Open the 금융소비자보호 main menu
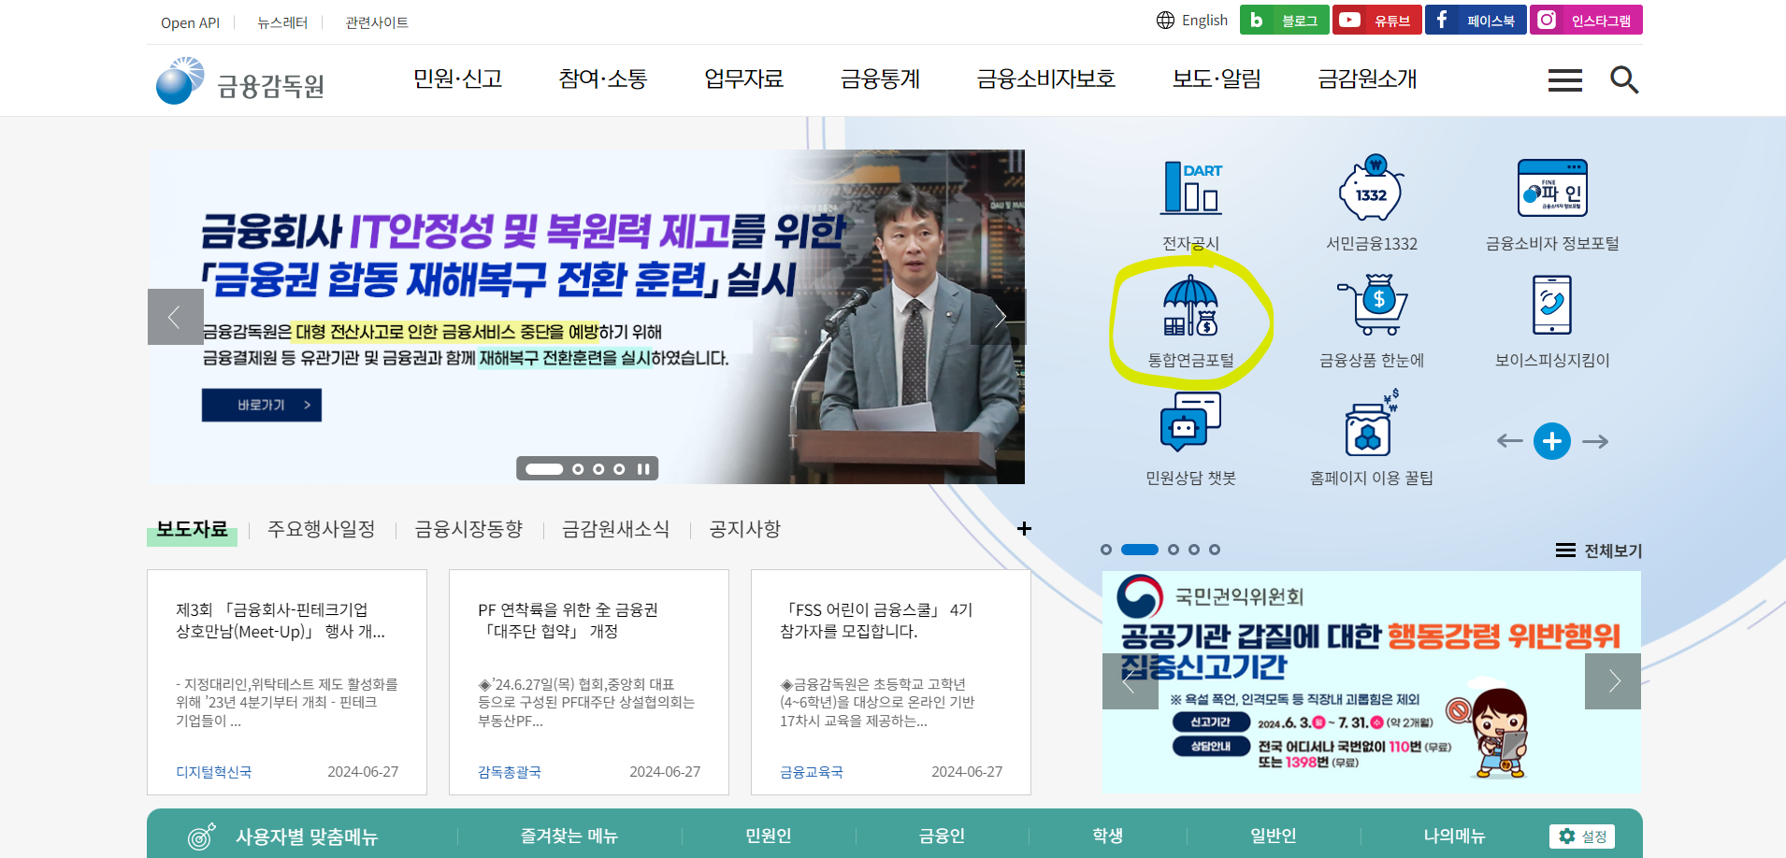The height and width of the screenshot is (858, 1786). (1046, 79)
